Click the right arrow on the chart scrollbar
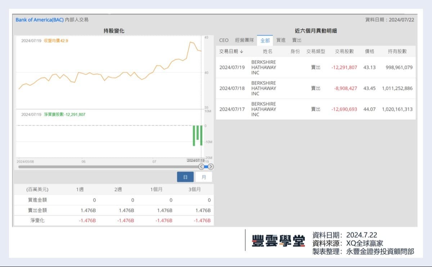The width and height of the screenshot is (432, 267). click(211, 166)
